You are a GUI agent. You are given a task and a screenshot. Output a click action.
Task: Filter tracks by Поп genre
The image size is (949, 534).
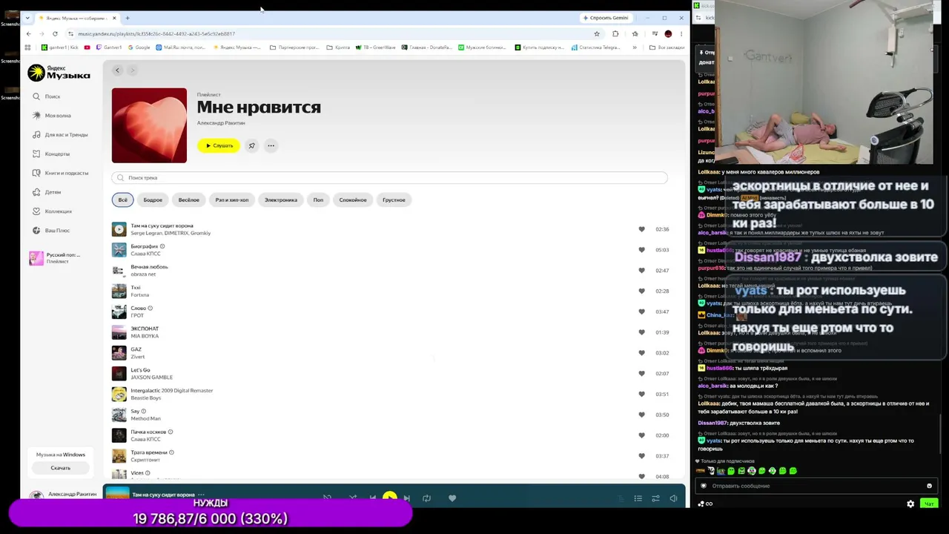pyautogui.click(x=318, y=200)
